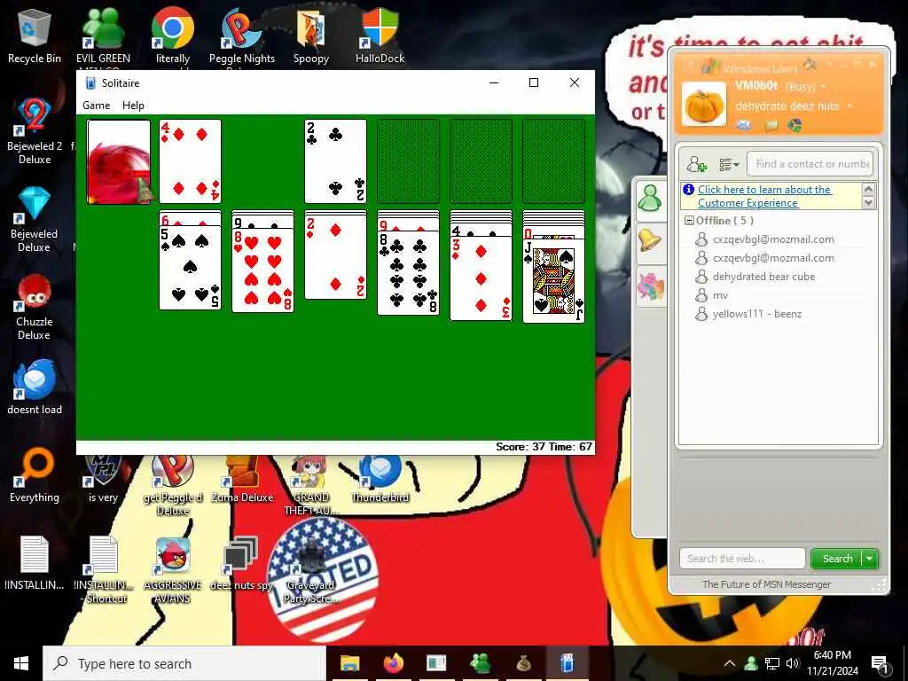Launch Chuzzle Deluxe shortcut
908x681 pixels.
click(35, 308)
